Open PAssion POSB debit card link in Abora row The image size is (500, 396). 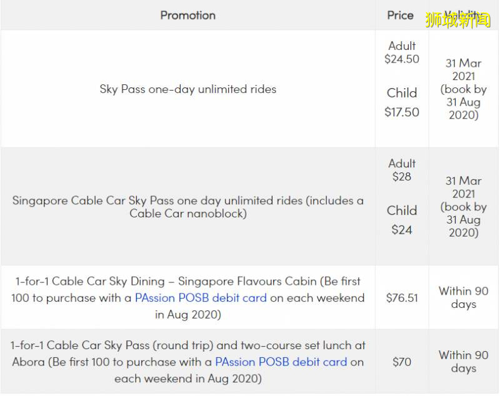(281, 362)
